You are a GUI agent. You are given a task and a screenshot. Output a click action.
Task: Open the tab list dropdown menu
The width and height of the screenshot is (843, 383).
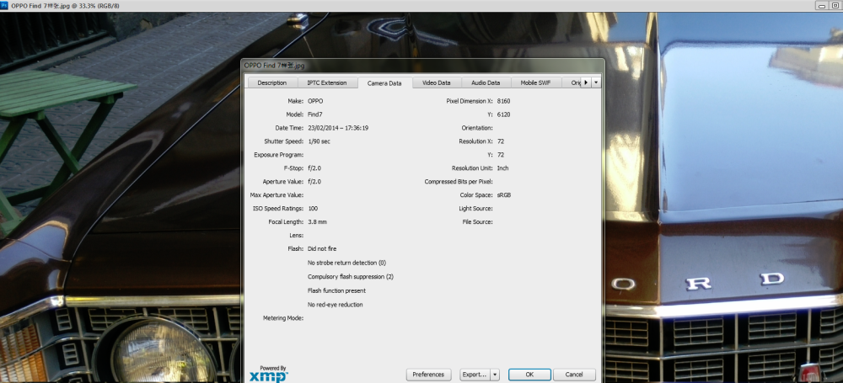(x=596, y=82)
